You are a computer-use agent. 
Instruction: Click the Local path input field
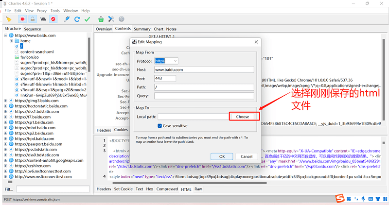point(193,117)
